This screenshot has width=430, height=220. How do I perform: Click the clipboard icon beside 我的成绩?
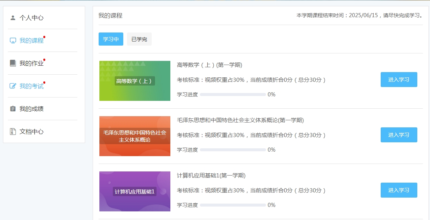[x=13, y=109]
